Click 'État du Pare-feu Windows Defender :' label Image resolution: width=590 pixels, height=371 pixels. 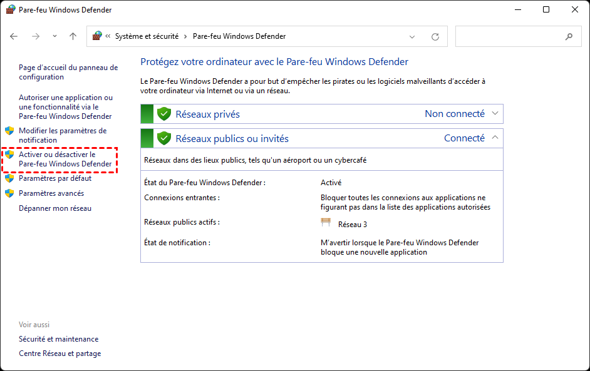point(205,183)
